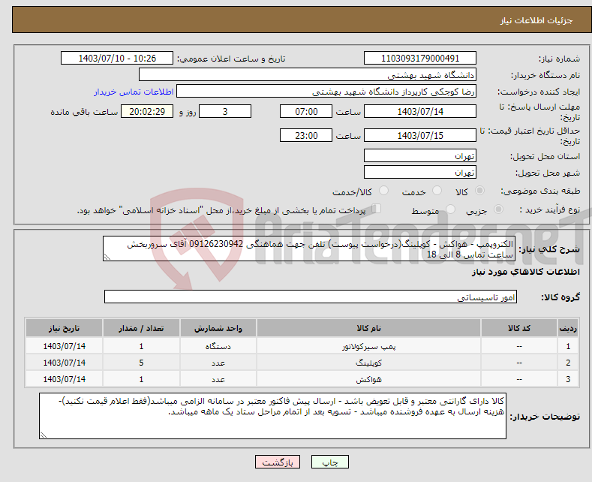Click the بازگشت (back) button
This screenshot has width=592, height=482.
coord(277,462)
